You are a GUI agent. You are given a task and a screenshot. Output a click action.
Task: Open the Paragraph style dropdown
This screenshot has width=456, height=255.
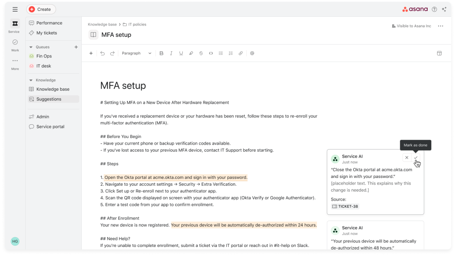[136, 53]
